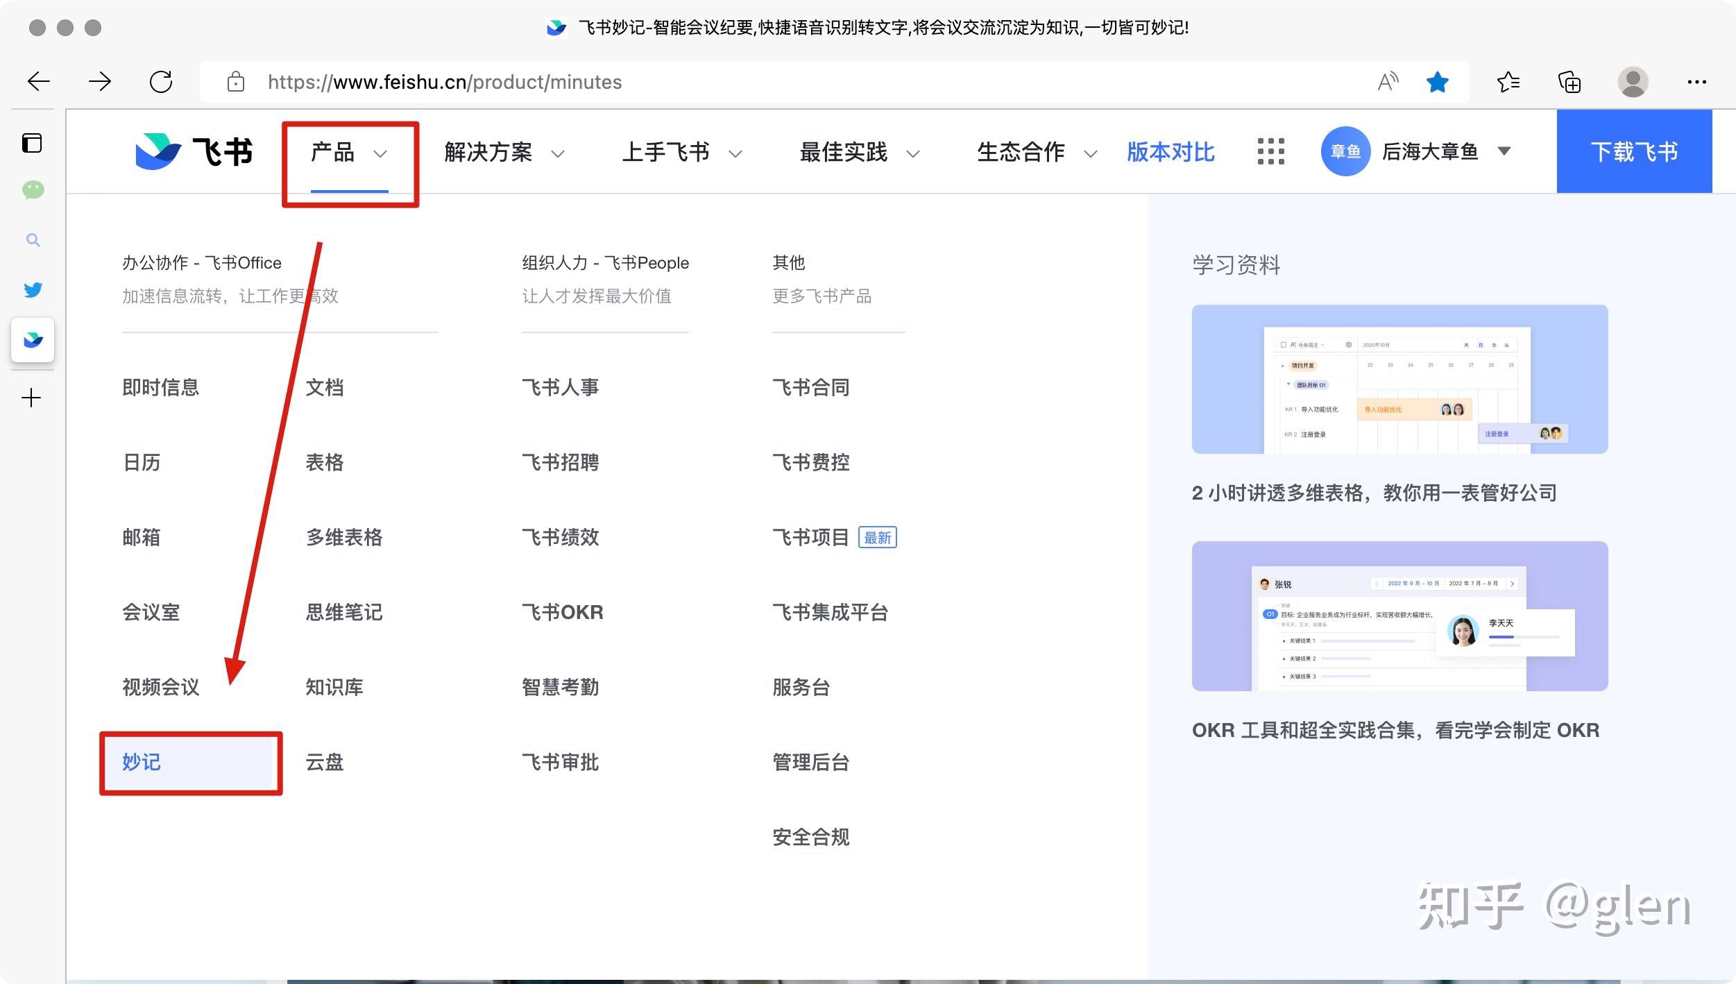
Task: Open 飞书招聘 product page
Action: (x=561, y=462)
